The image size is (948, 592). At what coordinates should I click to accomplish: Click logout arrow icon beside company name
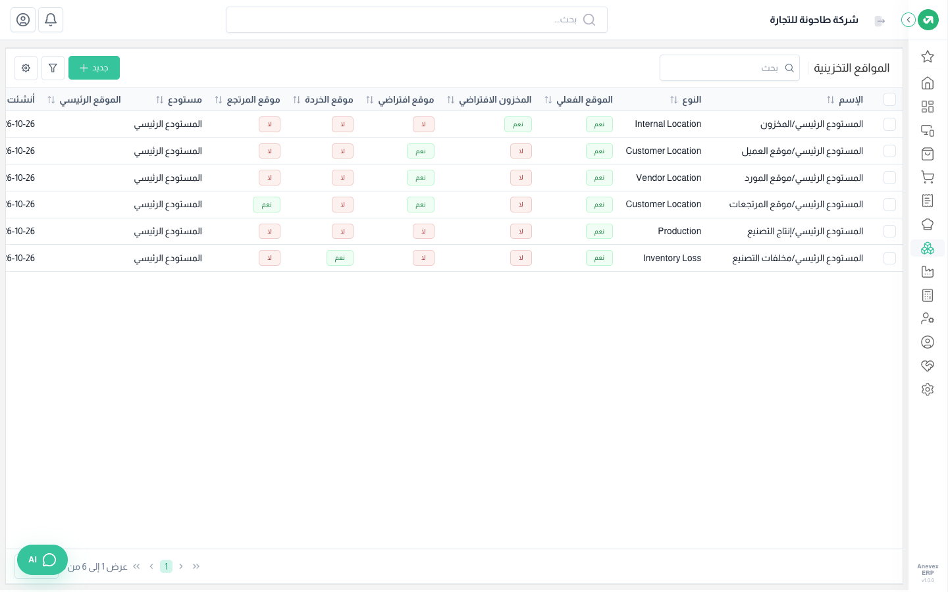click(x=880, y=20)
